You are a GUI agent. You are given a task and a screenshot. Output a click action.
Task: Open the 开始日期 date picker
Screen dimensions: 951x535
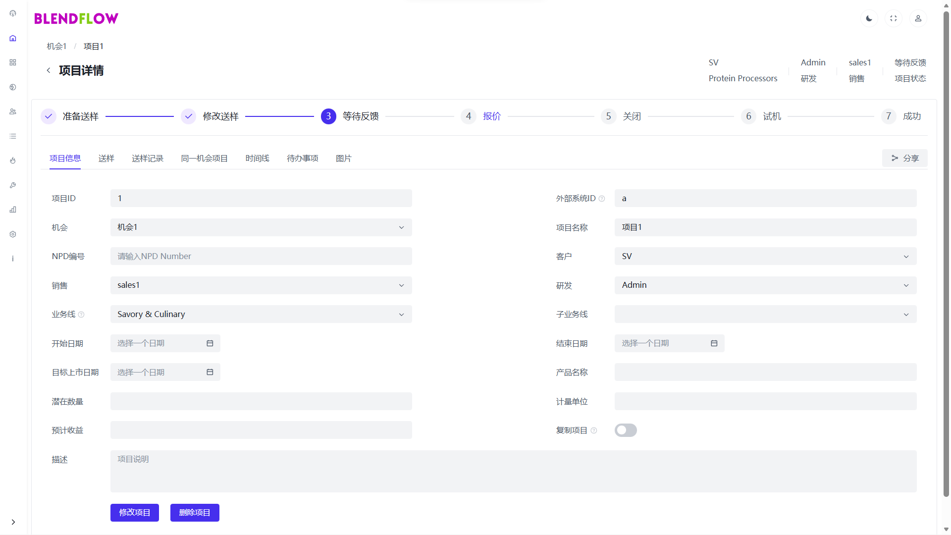[x=165, y=343]
